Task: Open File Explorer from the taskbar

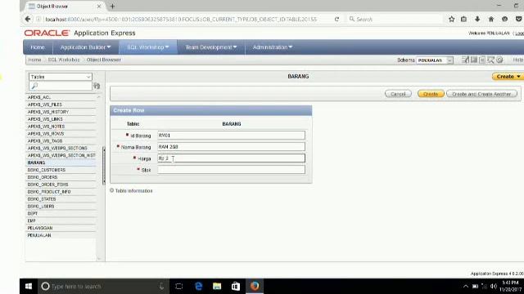Action: (217, 286)
